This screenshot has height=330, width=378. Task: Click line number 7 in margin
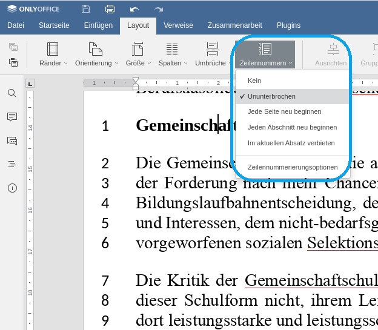coord(105,281)
